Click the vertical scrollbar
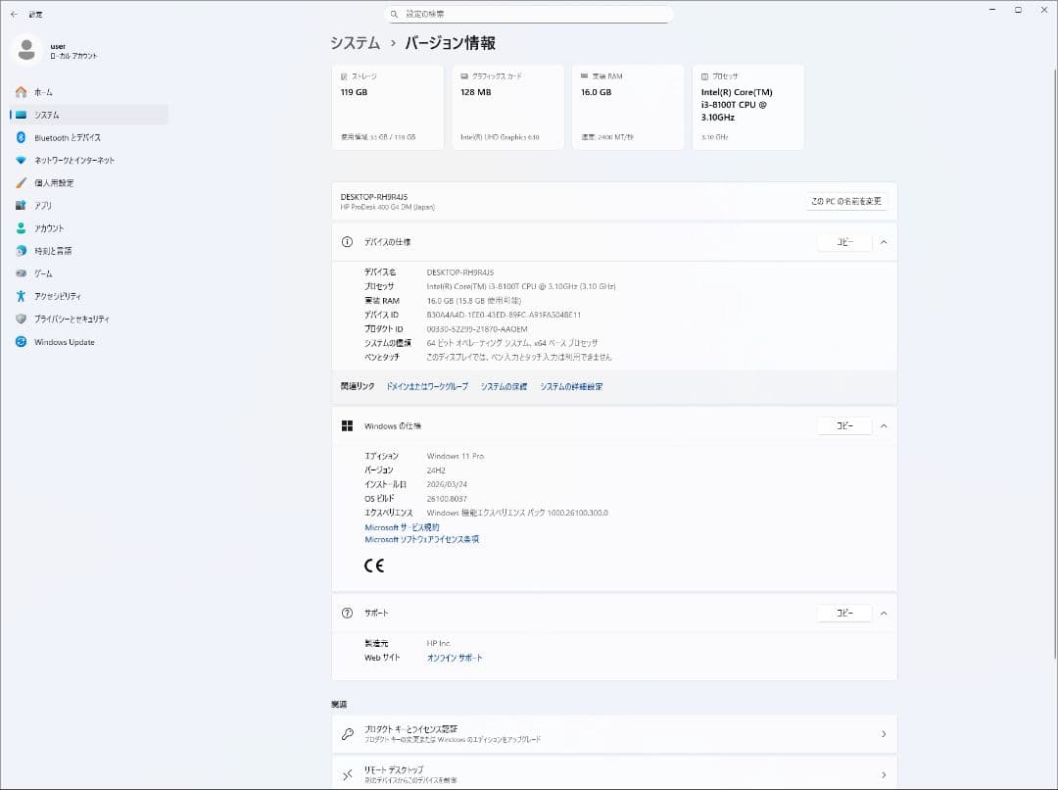Image resolution: width=1058 pixels, height=790 pixels. click(x=1055, y=363)
